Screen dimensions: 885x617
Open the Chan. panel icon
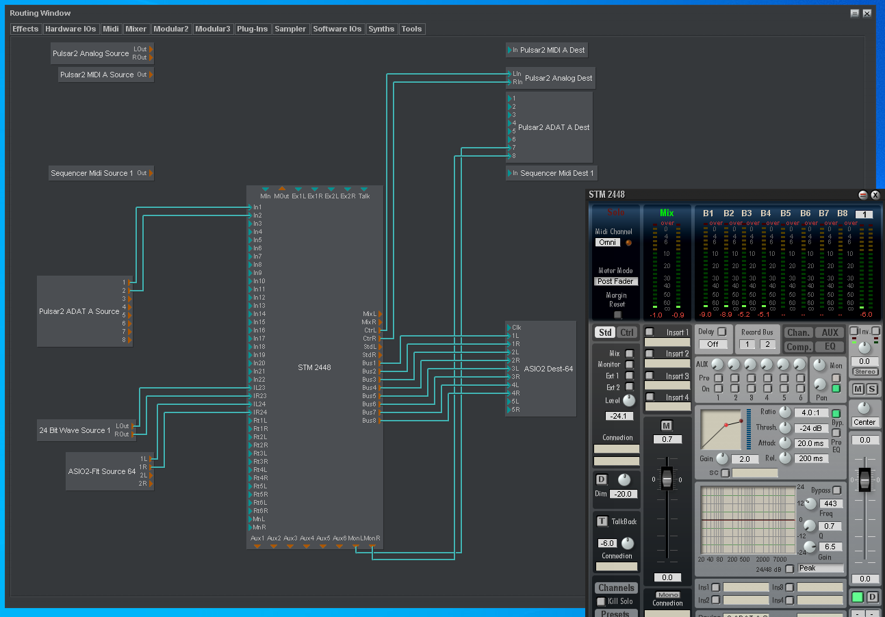click(798, 332)
